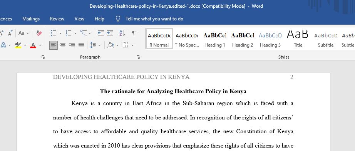Apply the Normal style
Image resolution: width=355 pixels, height=151 pixels.
click(x=159, y=39)
